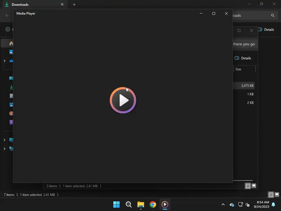This screenshot has height=211, width=281.
Task: Click the 'there you go' address field
Action: [245, 44]
